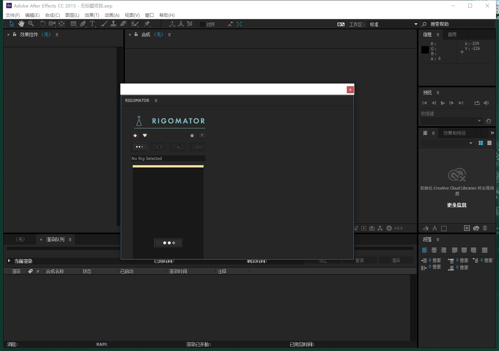This screenshot has height=351, width=499.
Task: Open the 工作区 标准 workspace dropdown
Action: coord(394,24)
